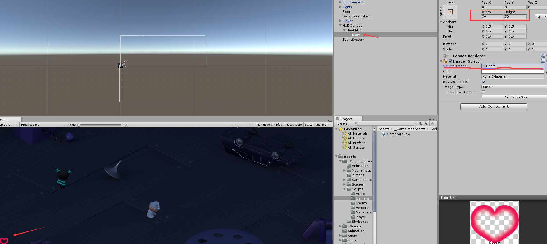Image resolution: width=547 pixels, height=244 pixels.
Task: Toggle Maximize On Play
Action: click(269, 124)
